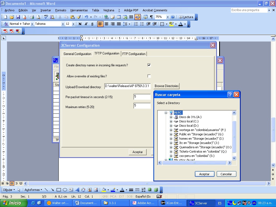Viewport: 276px width, 207px height.
Task: Apply bold with the N button
Action: [80, 24]
